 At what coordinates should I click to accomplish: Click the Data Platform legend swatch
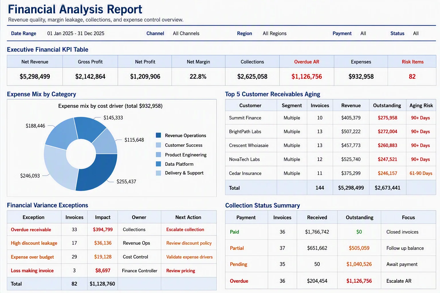158,164
